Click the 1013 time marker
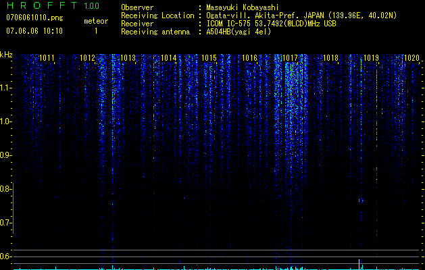Image resolution: width=425 pixels, height=270 pixels. [128, 58]
